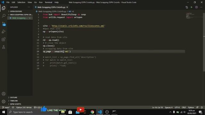Click the VS Code logo icon
Screen dimensions: 205x115
(x=3, y=2)
